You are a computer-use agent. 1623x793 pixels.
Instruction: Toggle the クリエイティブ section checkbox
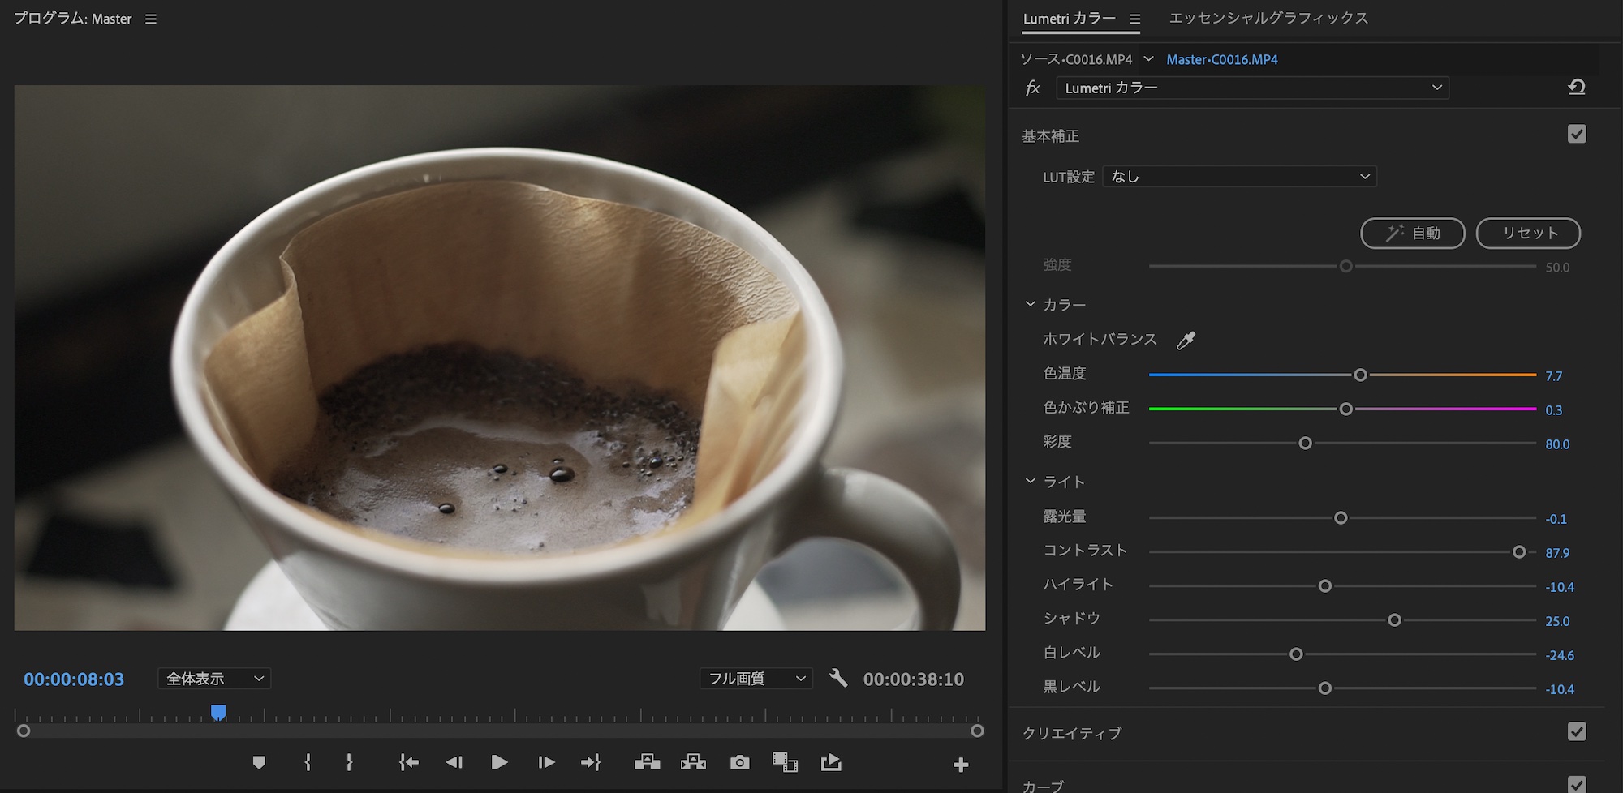click(x=1576, y=732)
